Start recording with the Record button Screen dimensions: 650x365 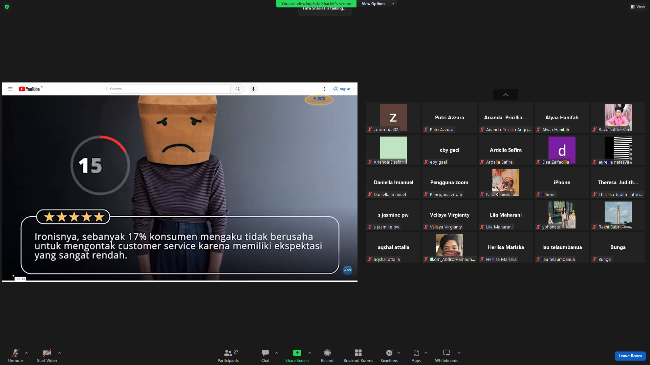327,356
